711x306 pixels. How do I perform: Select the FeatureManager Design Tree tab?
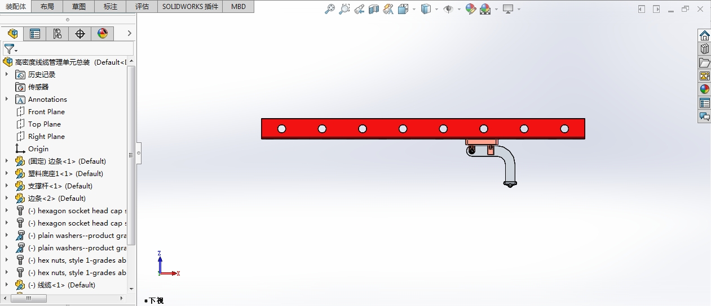tap(12, 34)
